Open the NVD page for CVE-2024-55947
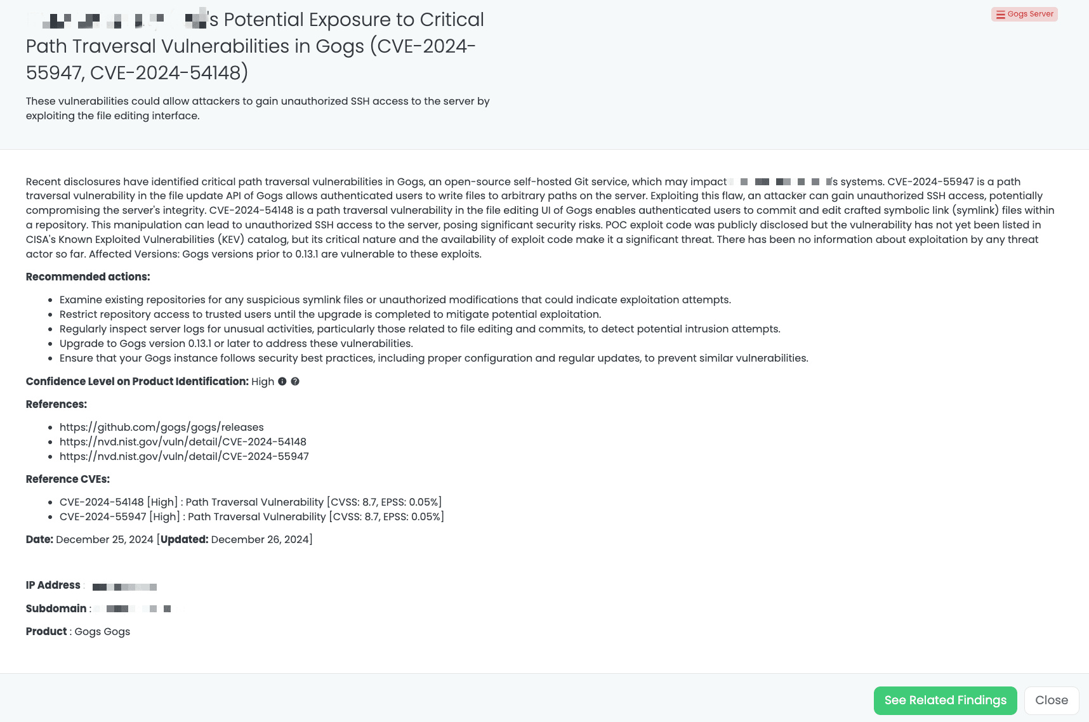Screen dimensions: 1089x722 (x=184, y=456)
